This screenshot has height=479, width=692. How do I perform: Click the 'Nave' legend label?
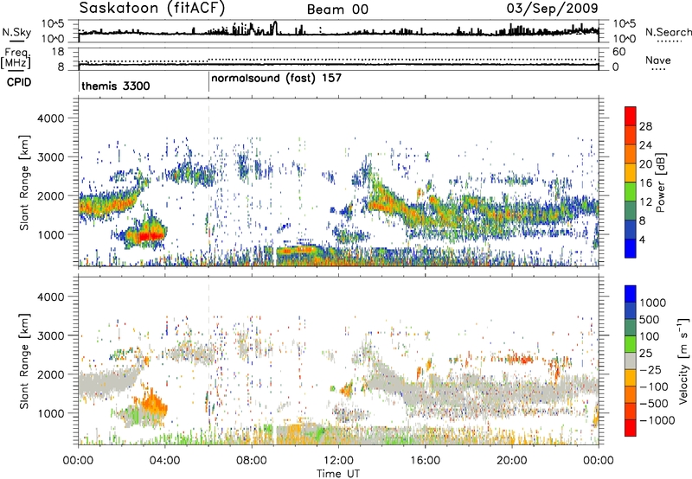click(658, 60)
